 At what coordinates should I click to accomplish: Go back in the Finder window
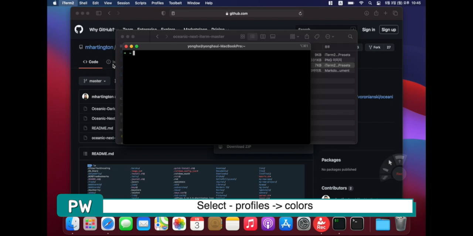coord(157,37)
